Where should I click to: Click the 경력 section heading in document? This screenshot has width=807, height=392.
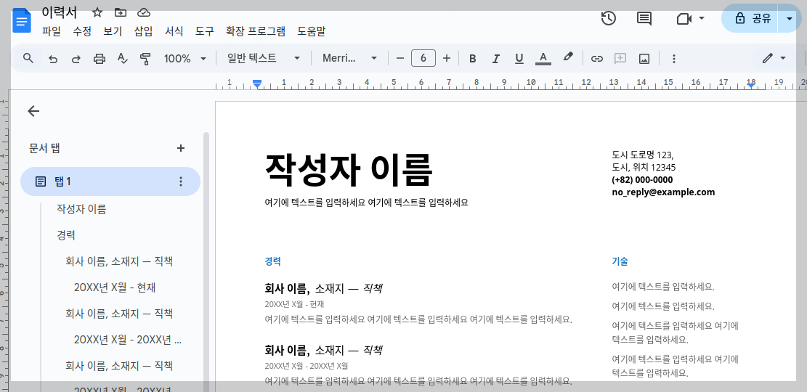pyautogui.click(x=273, y=261)
